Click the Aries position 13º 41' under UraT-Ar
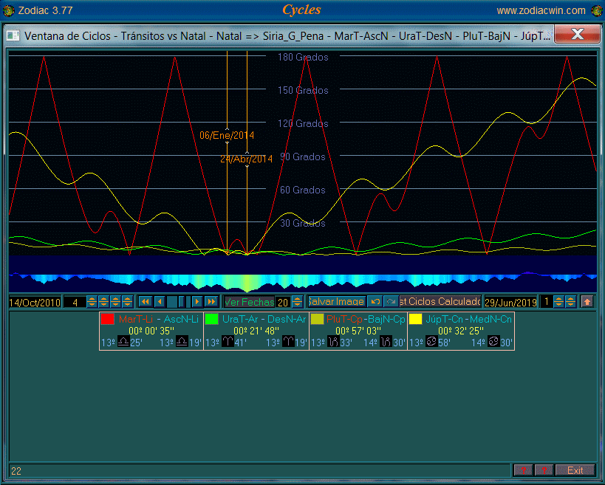This screenshot has width=605, height=485. [x=226, y=343]
